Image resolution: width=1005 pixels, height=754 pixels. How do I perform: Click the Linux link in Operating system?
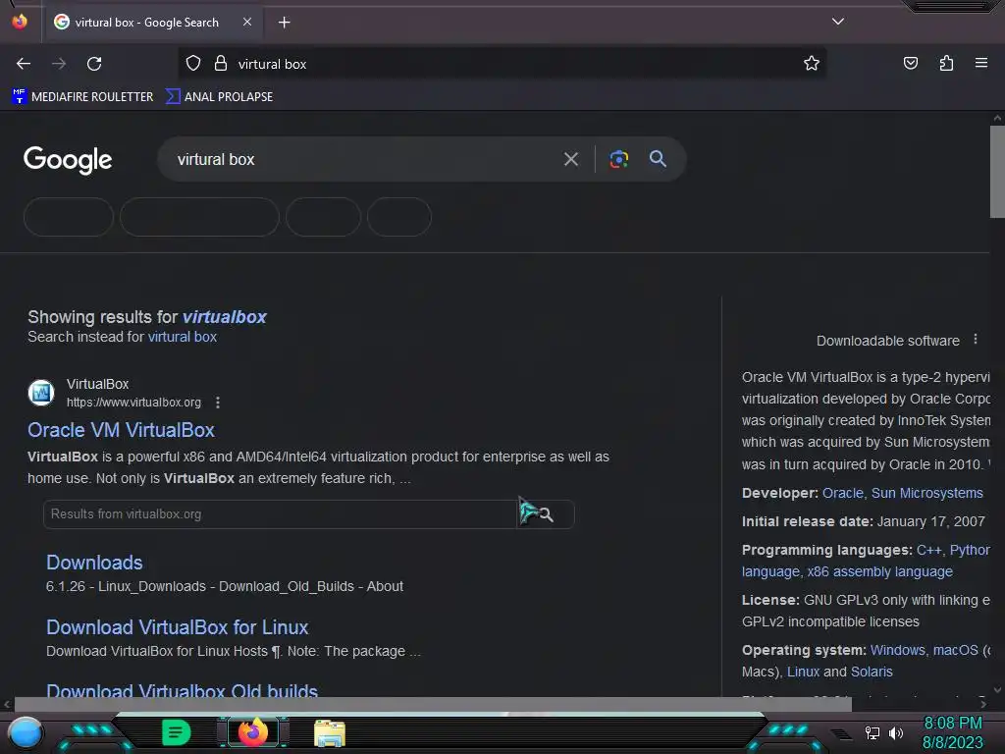(x=803, y=672)
